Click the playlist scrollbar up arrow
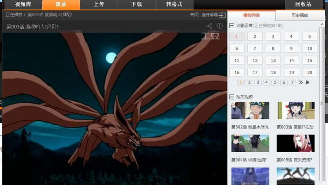Screen dimensions: 328x185 coord(322,24)
